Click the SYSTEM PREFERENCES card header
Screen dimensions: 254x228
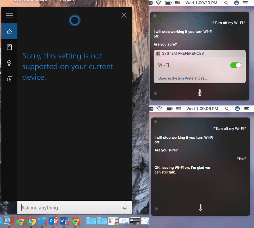click(199, 54)
